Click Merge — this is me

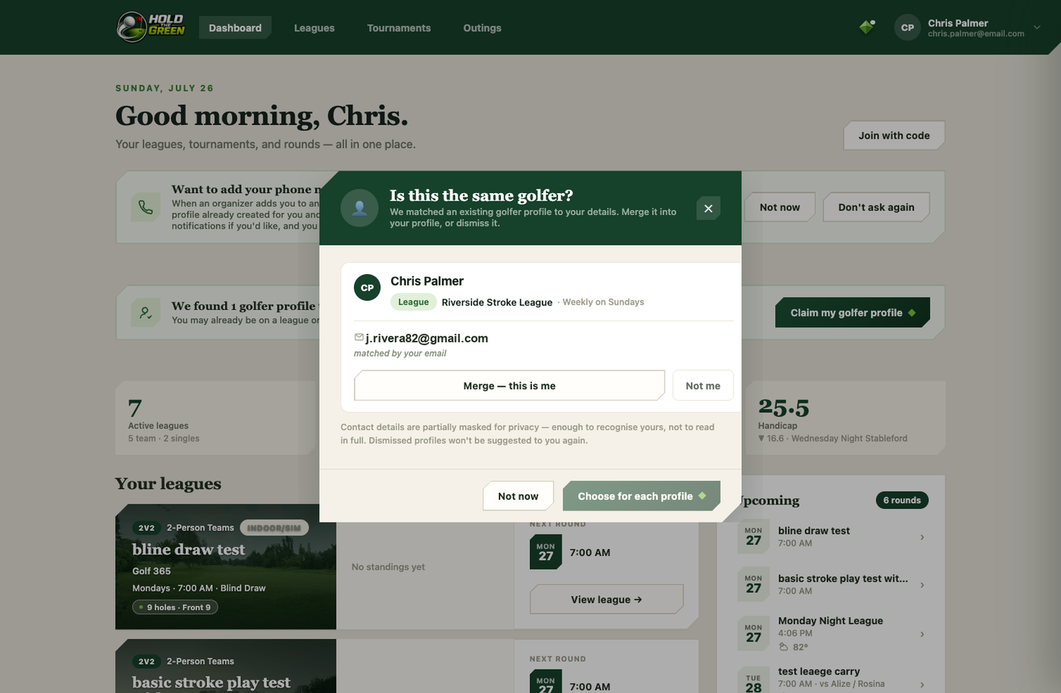tap(509, 386)
